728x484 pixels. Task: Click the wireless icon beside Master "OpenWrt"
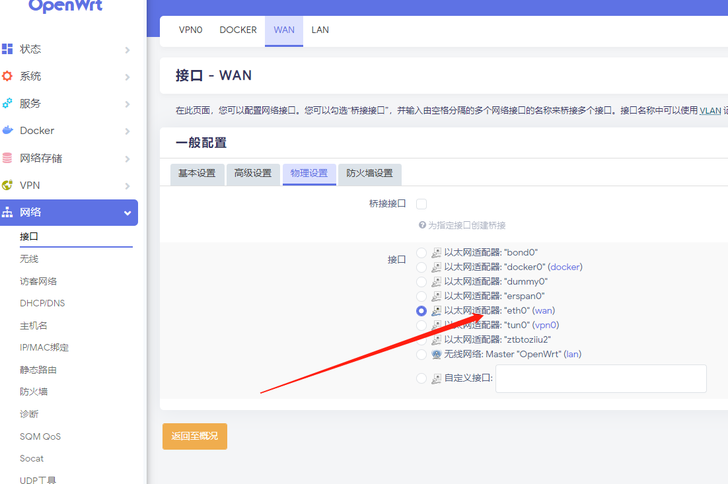(x=436, y=354)
